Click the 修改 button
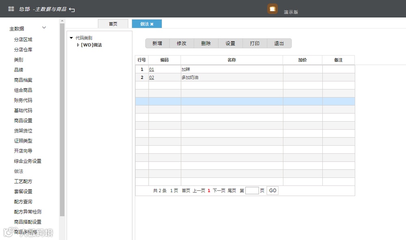Image resolution: width=406 pixels, height=240 pixels. pyautogui.click(x=181, y=44)
